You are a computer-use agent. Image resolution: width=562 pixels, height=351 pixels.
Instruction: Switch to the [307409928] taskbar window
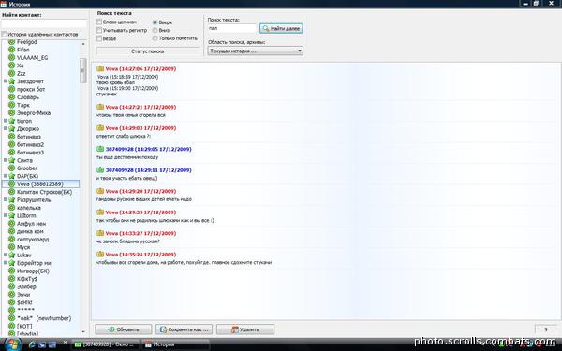105,344
